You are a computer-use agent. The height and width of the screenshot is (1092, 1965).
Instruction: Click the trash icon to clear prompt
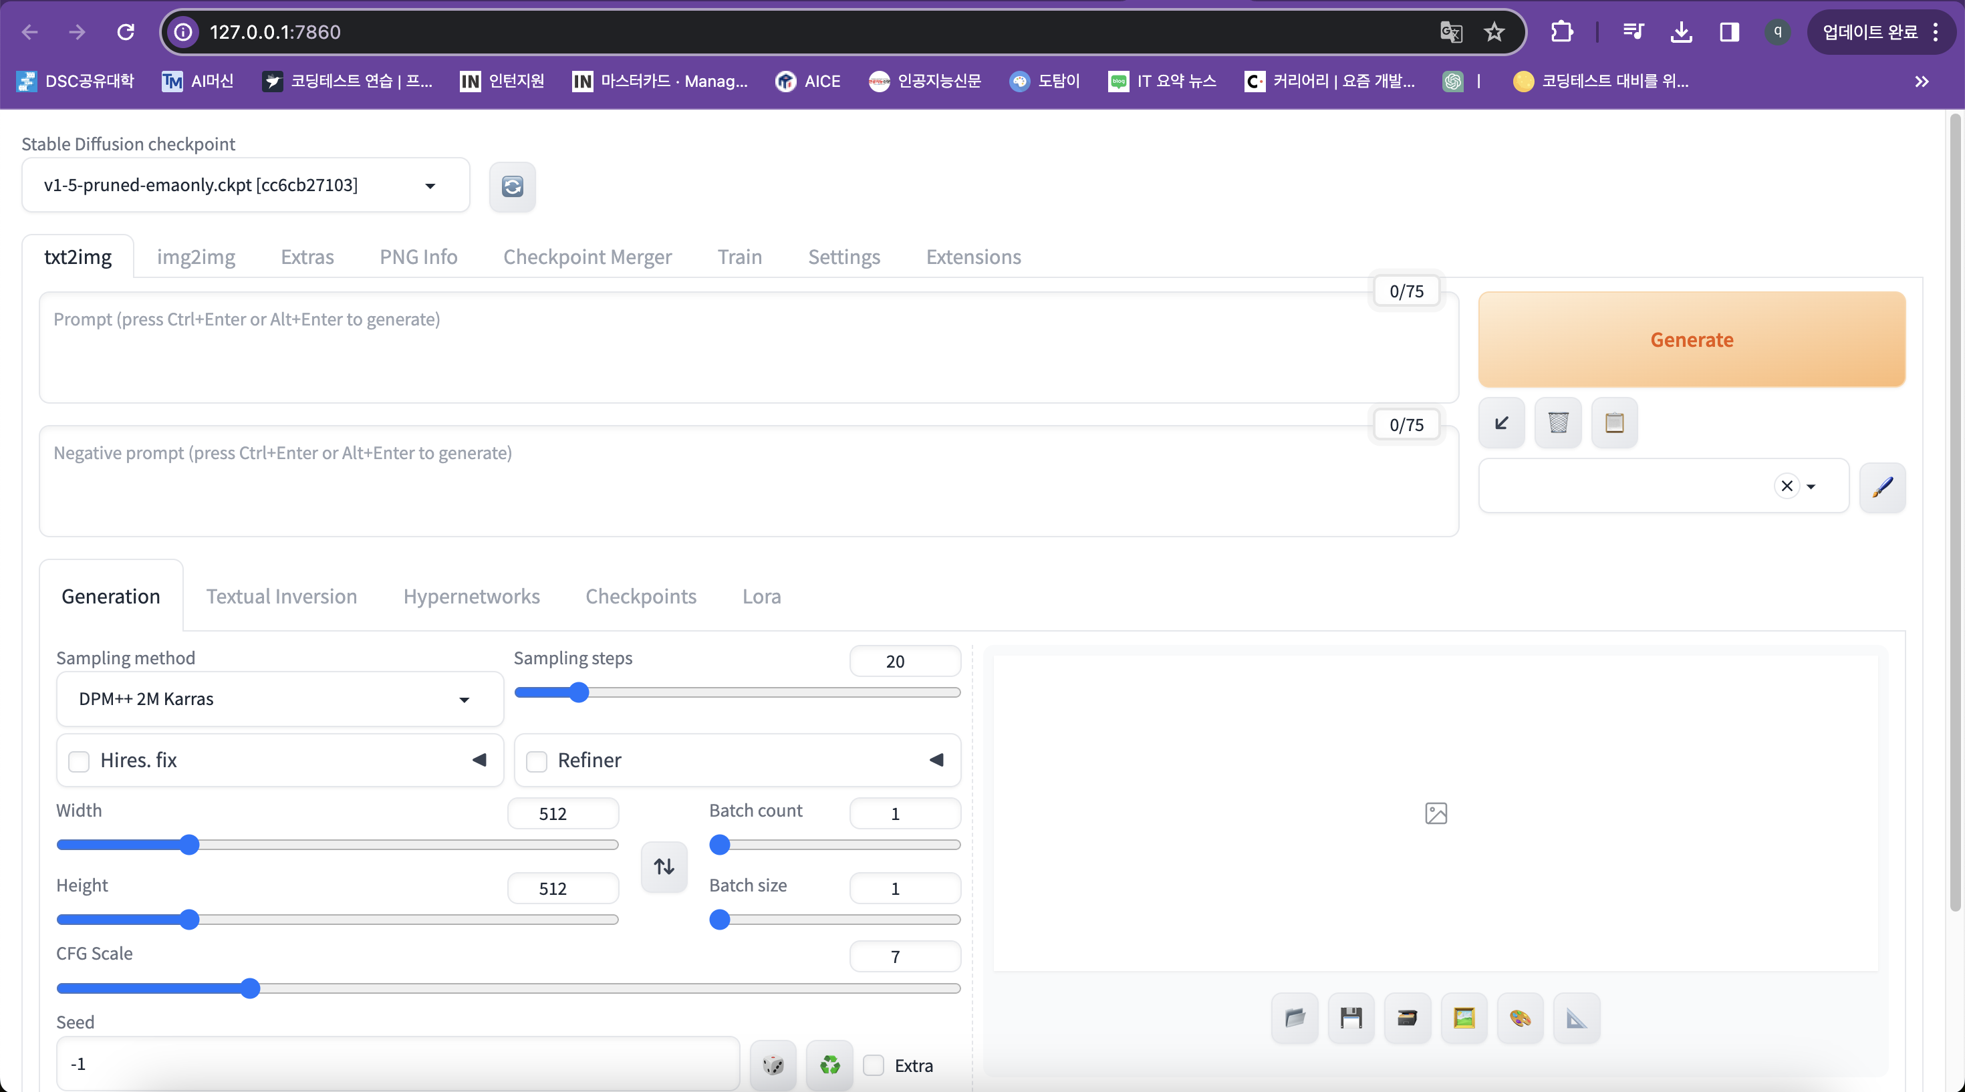(x=1558, y=422)
